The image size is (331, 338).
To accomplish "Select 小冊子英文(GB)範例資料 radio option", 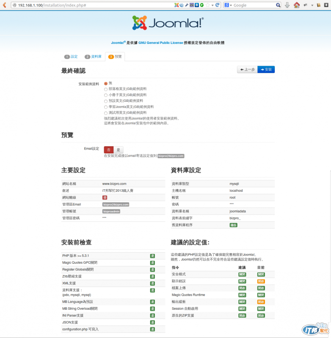I will coord(106,95).
